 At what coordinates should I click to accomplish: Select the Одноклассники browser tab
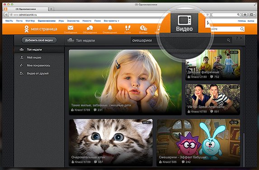26,9
